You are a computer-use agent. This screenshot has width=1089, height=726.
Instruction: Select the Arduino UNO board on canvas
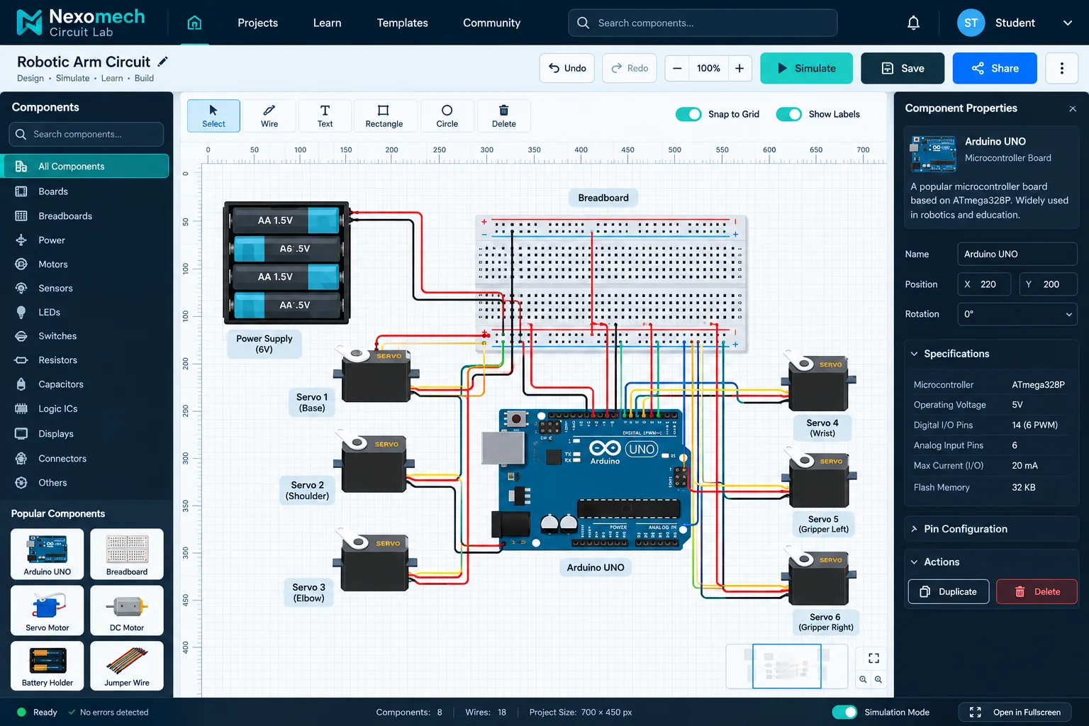click(x=587, y=479)
